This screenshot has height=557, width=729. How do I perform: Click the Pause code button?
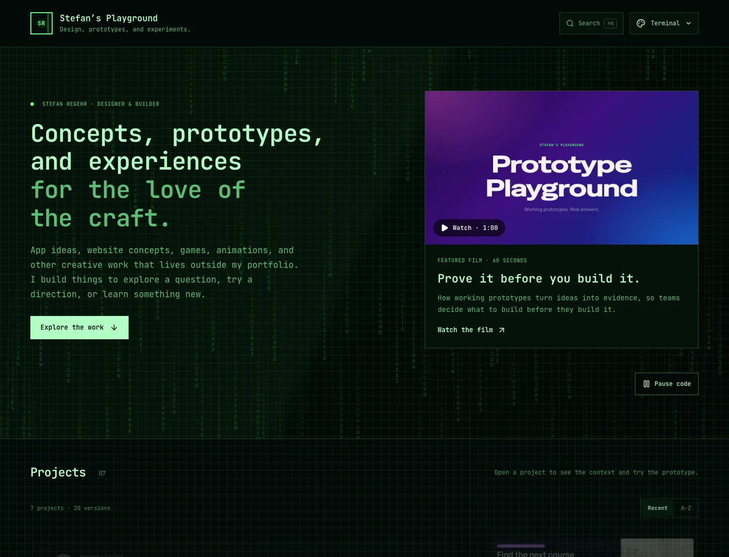click(667, 384)
